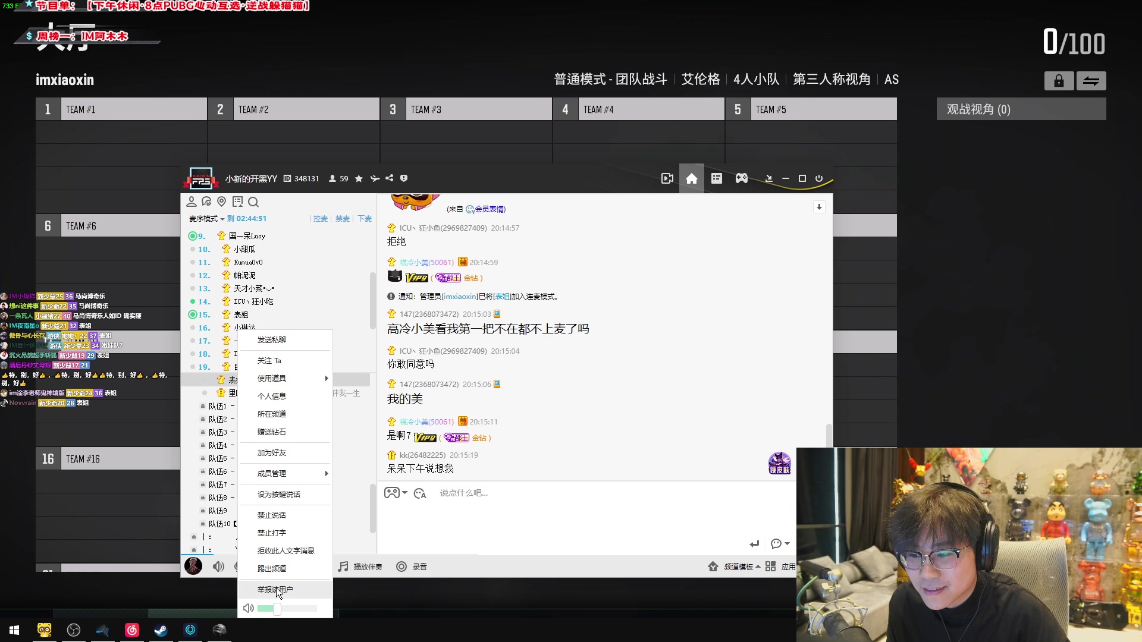Open the PUBG helmet taskbar icon
Image resolution: width=1142 pixels, height=642 pixels.
point(219,630)
